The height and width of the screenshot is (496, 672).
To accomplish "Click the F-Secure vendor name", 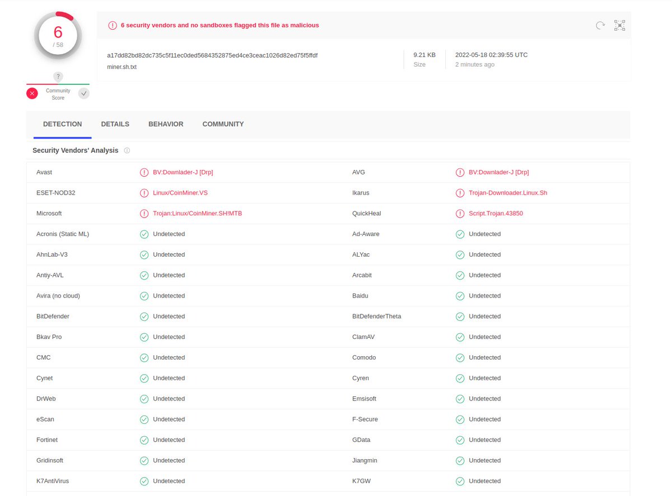I will pyautogui.click(x=365, y=419).
